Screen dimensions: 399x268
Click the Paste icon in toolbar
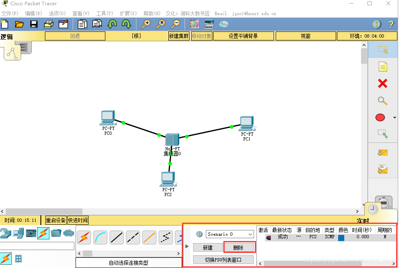pyautogui.click(x=97, y=24)
